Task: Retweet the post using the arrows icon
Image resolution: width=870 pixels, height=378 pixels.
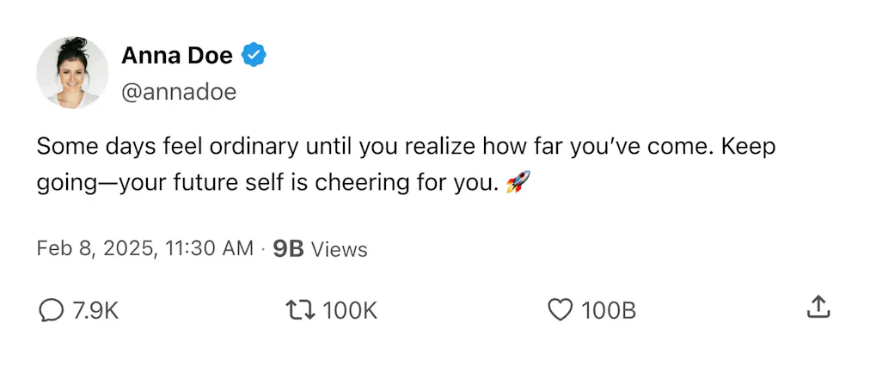Action: 300,310
